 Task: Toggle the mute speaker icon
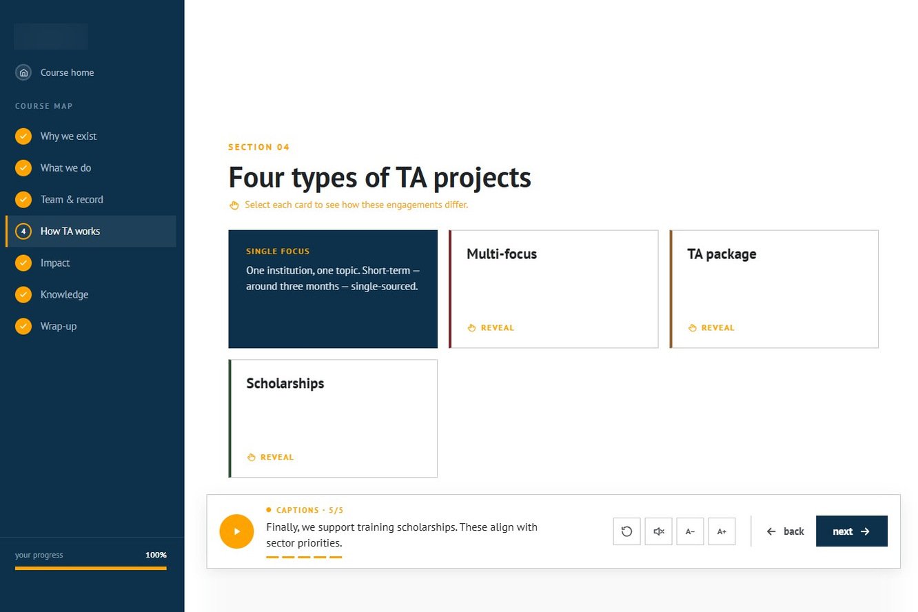pos(658,531)
